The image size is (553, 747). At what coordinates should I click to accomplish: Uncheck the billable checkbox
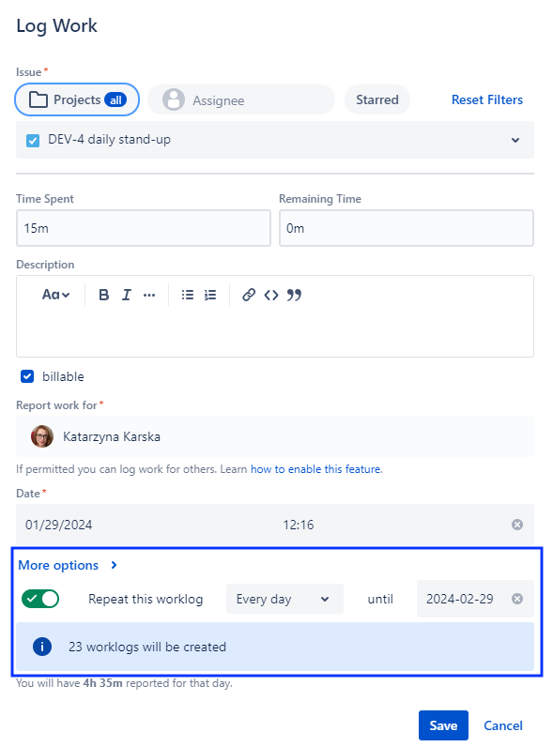(x=27, y=376)
